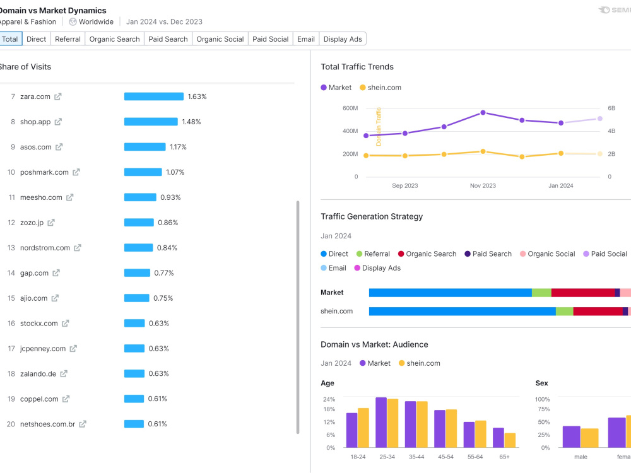The height and width of the screenshot is (473, 631).
Task: Click the Direct segment of Market bar
Action: click(451, 293)
